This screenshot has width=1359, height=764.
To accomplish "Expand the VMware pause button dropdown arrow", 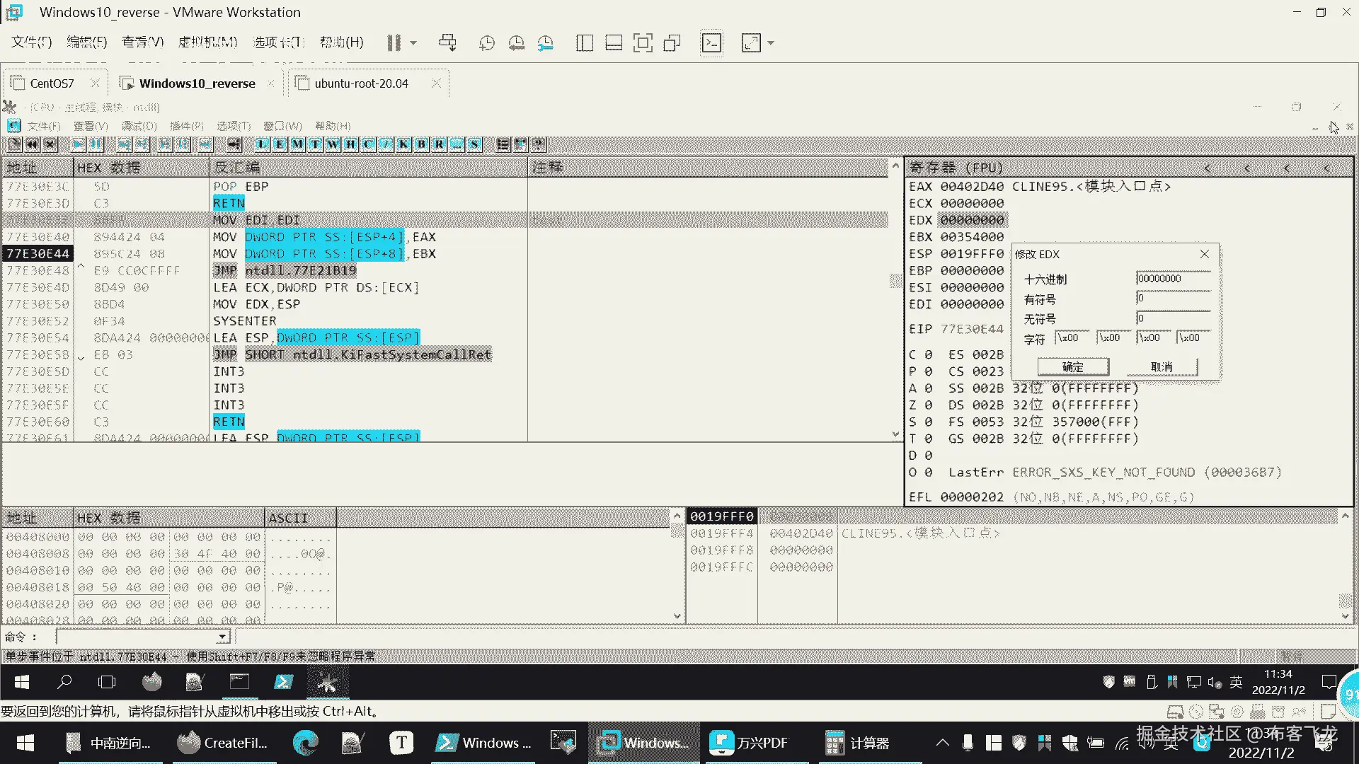I will point(413,43).
